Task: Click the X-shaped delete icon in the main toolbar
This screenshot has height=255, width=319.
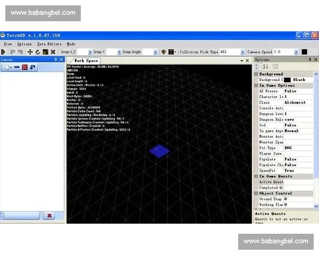Action: (53, 52)
